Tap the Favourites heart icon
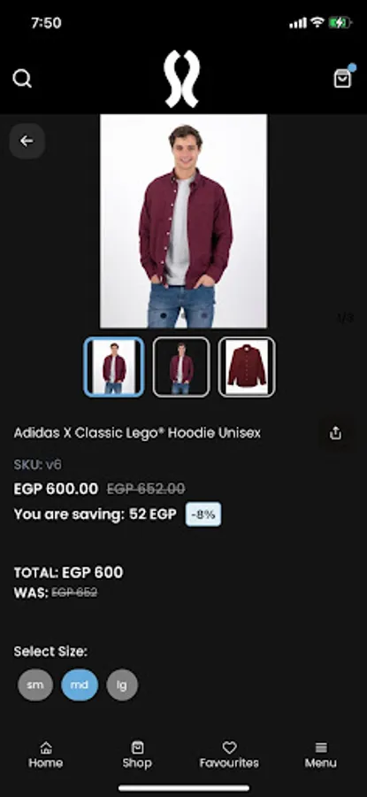The image size is (367, 797). (229, 747)
